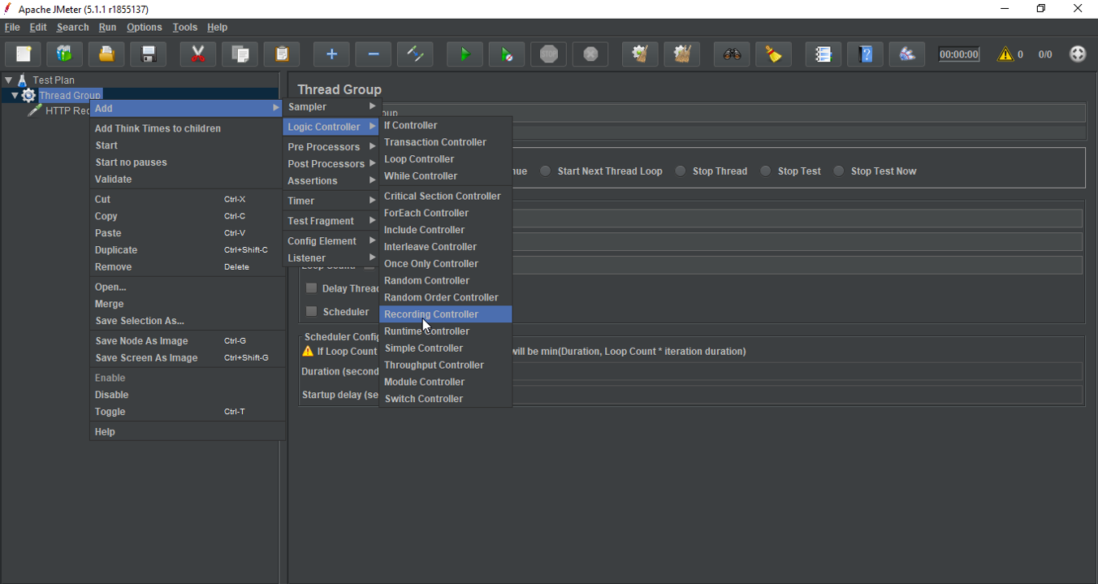This screenshot has width=1098, height=584.
Task: Select Duplicate in the context menu
Action: [x=116, y=250]
